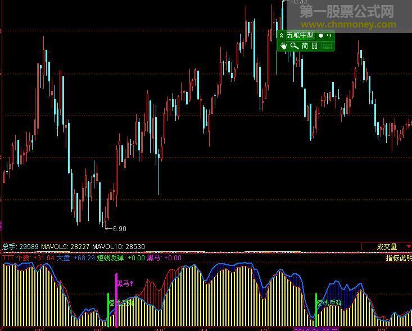Image resolution: width=412 pixels, height=331 pixels.
Task: Click the hand icon on IME toolbar
Action: (284, 46)
